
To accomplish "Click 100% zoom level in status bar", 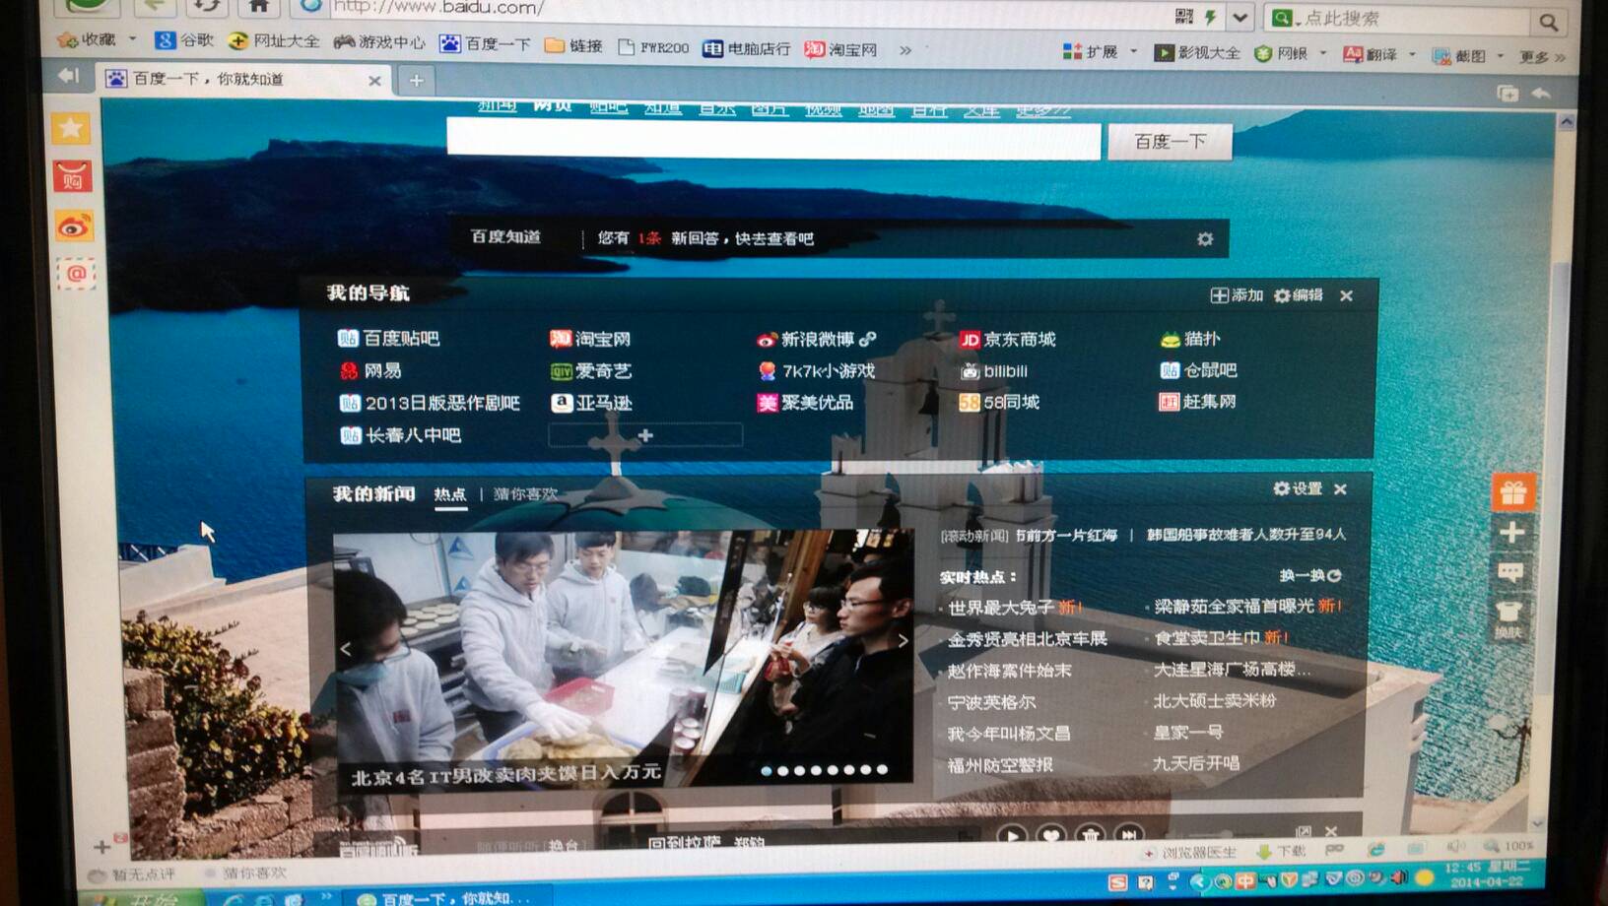I will coord(1508,846).
